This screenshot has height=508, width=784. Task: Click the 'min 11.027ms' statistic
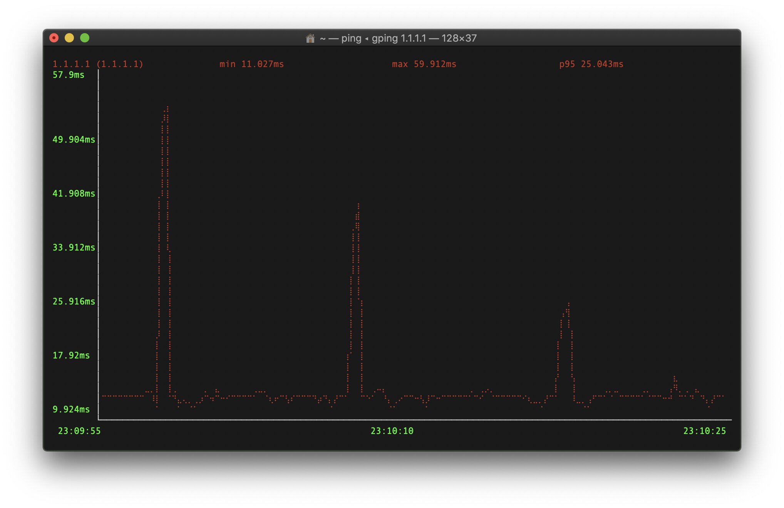[251, 64]
